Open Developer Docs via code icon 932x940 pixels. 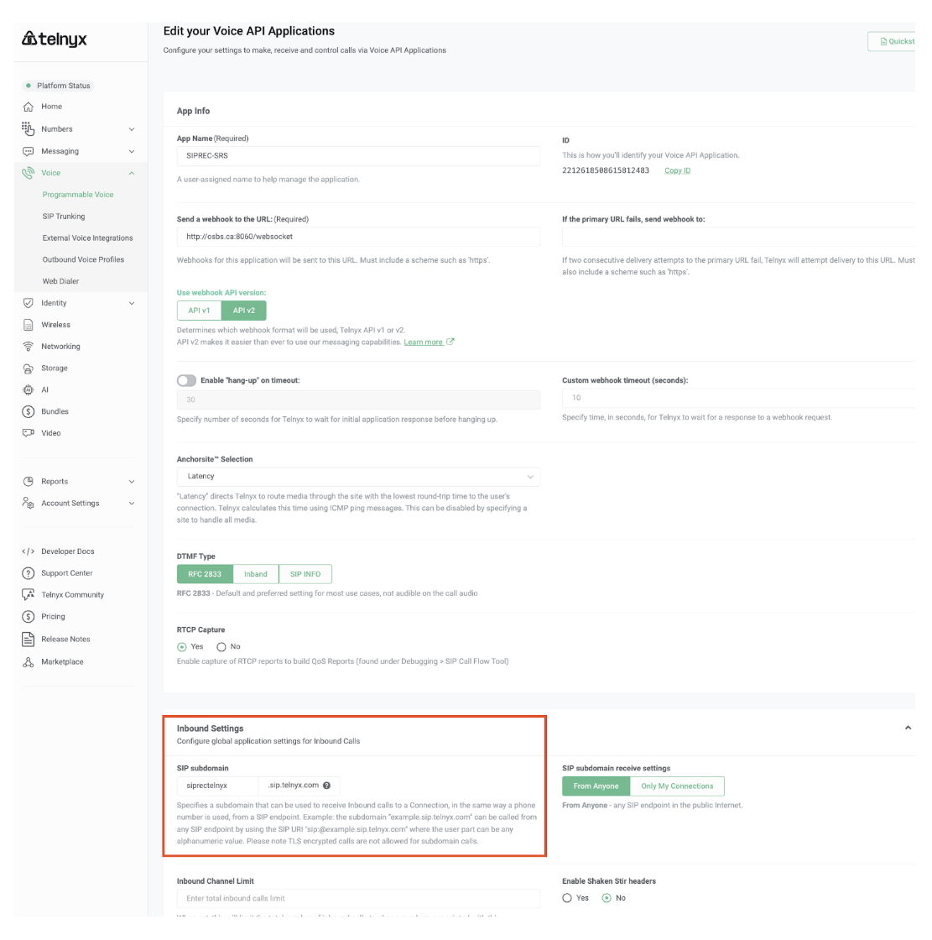coord(26,551)
